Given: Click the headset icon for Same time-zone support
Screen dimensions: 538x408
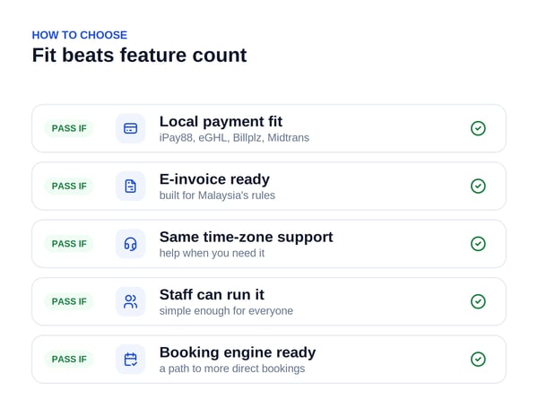Looking at the screenshot, I should tap(130, 244).
